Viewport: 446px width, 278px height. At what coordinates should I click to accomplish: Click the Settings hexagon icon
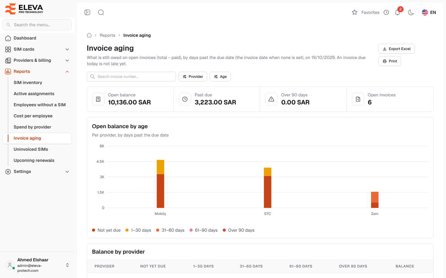click(x=8, y=171)
